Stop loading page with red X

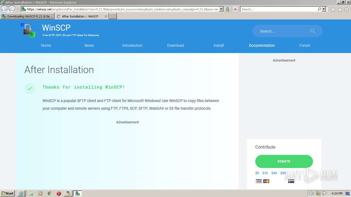click(x=235, y=9)
